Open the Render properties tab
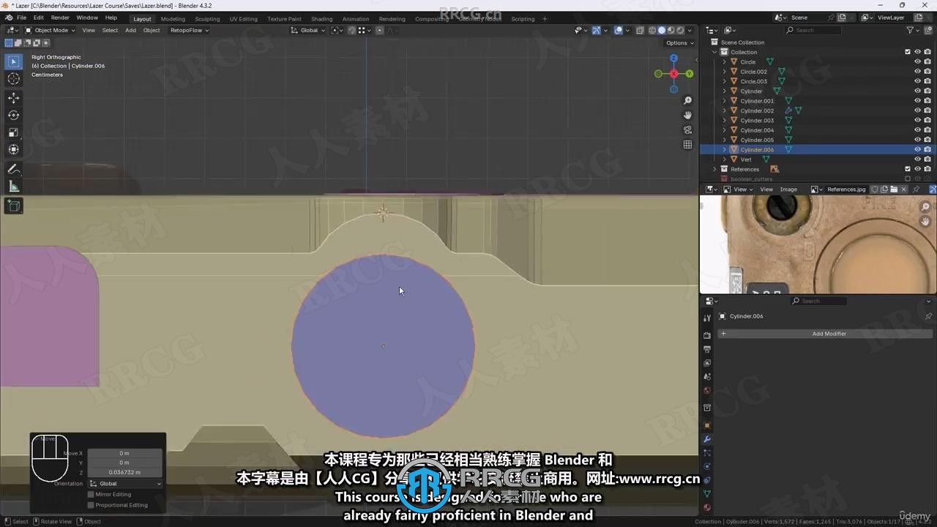This screenshot has height=527, width=937. click(707, 335)
